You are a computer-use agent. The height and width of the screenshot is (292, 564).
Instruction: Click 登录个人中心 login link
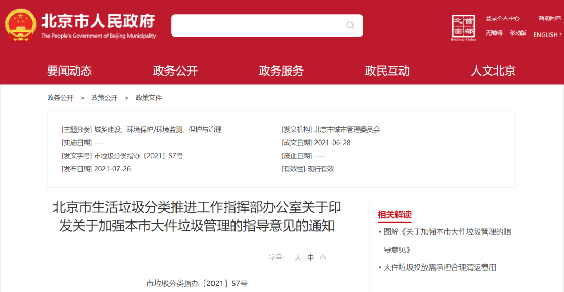[502, 18]
